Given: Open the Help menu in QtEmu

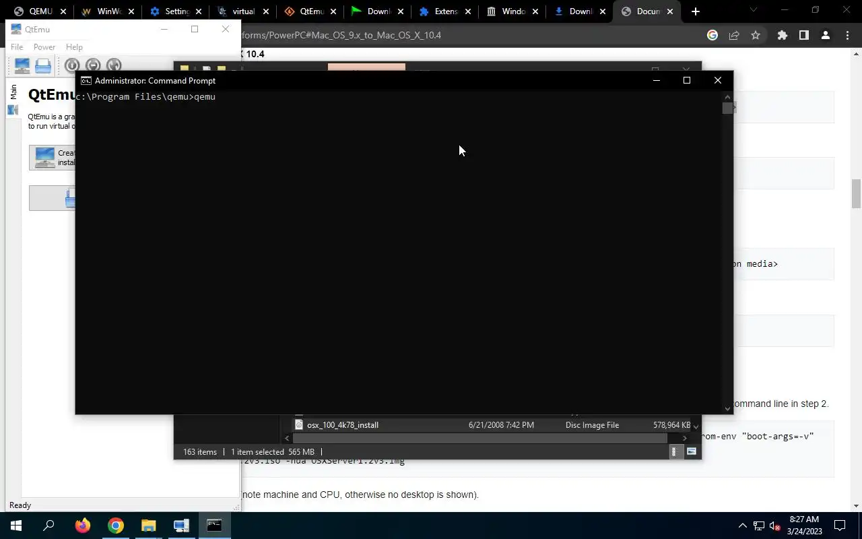Looking at the screenshot, I should 74,47.
